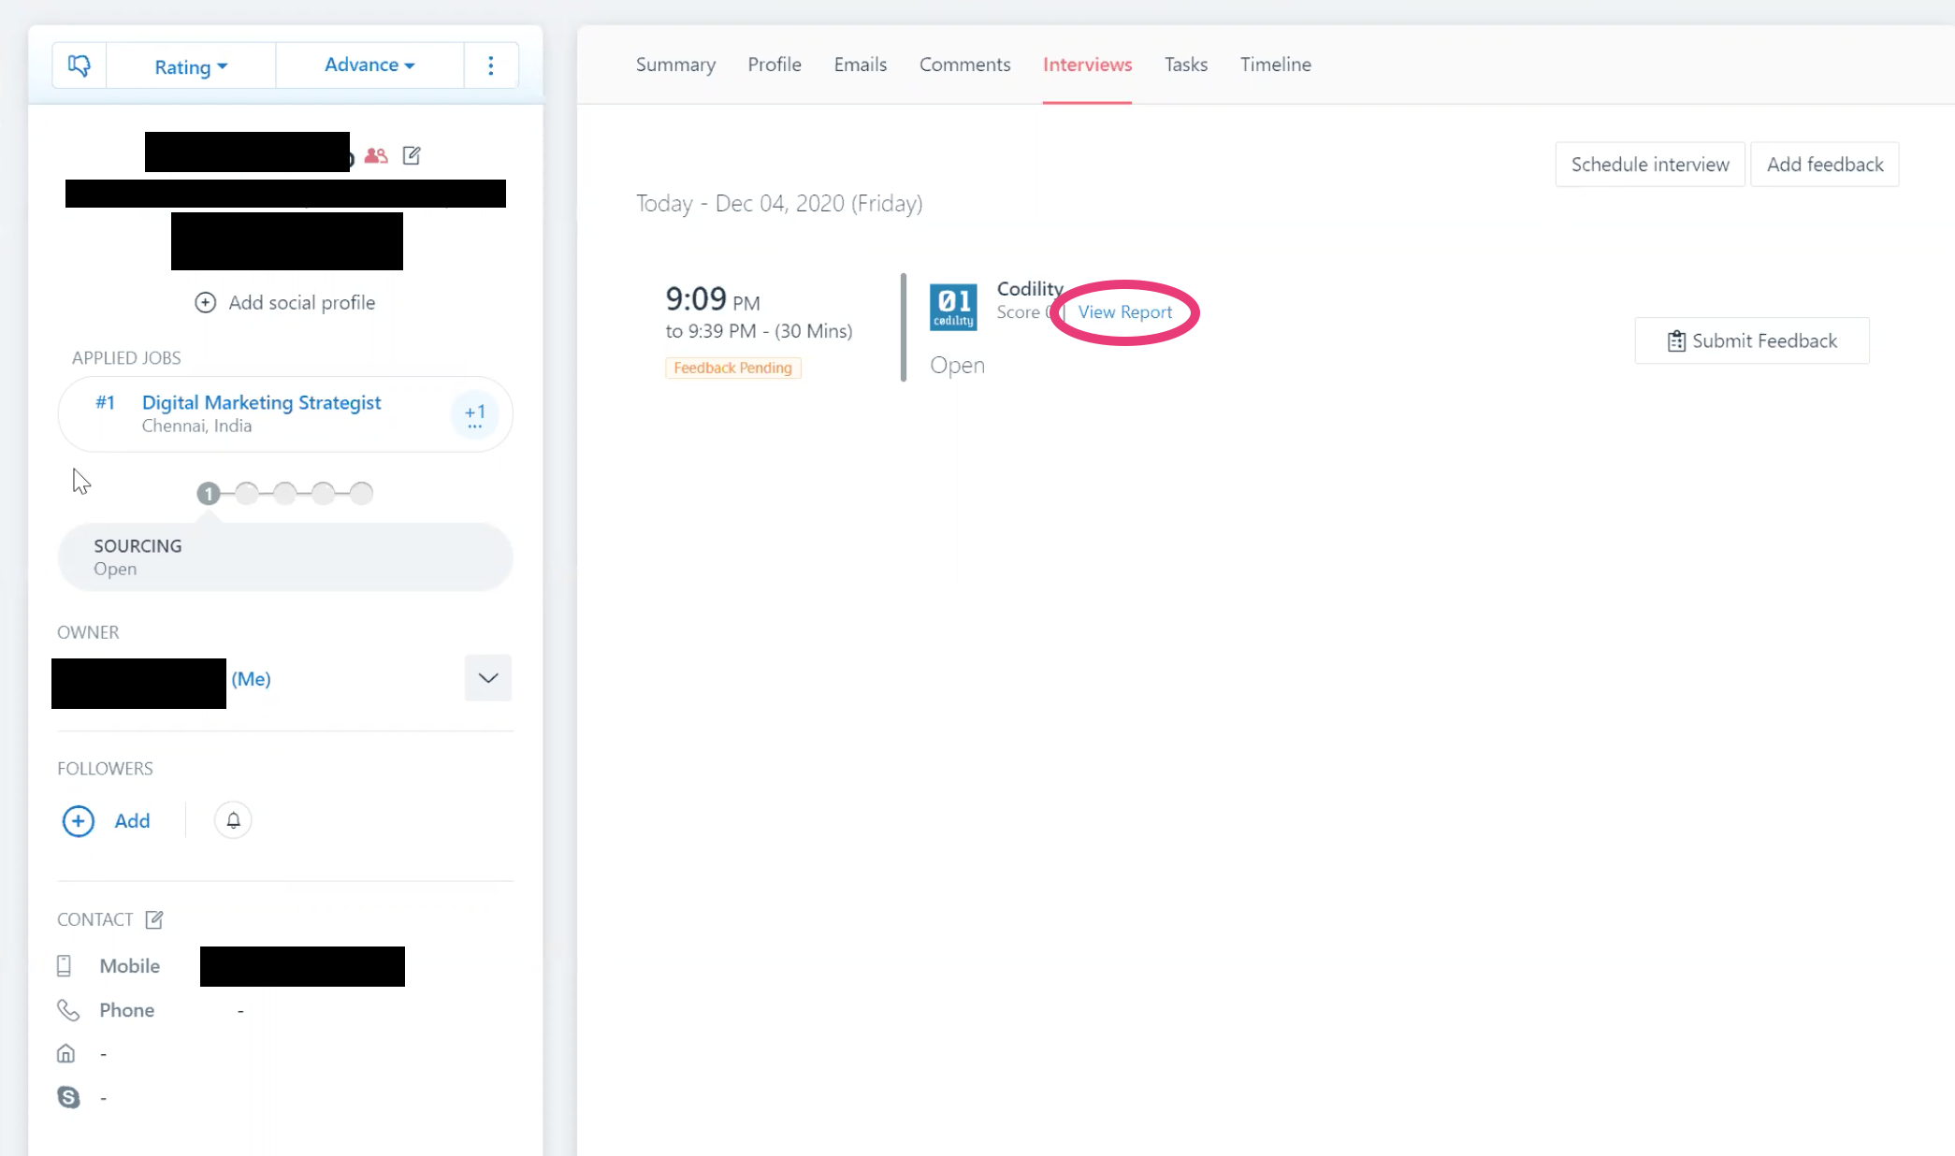Click the Skype icon
Screen dimensions: 1955x1156
(68, 1097)
